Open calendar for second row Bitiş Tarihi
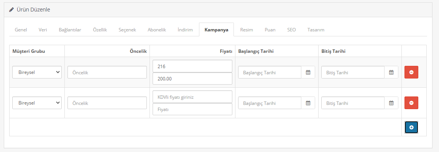The height and width of the screenshot is (152, 439). [391, 103]
